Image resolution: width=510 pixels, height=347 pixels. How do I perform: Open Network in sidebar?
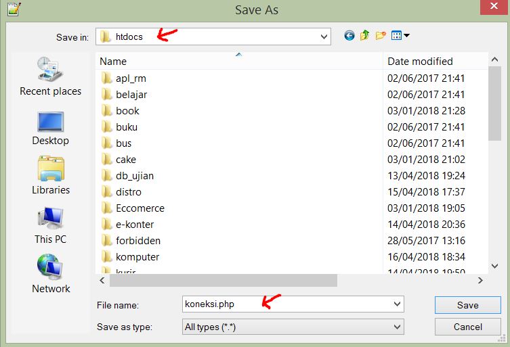(51, 274)
